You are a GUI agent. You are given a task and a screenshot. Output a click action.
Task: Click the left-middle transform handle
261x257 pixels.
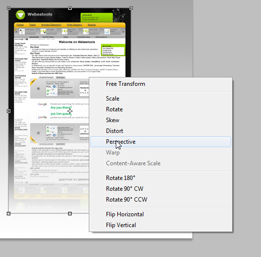click(x=9, y=111)
